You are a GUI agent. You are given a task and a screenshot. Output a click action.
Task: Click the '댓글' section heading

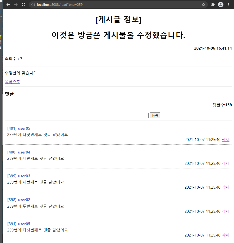[9, 94]
